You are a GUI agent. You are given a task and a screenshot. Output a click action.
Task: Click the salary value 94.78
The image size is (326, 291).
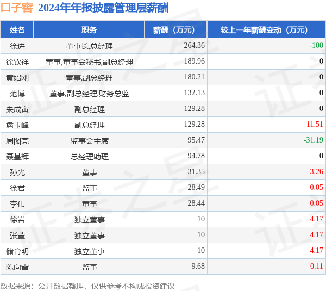(196, 156)
